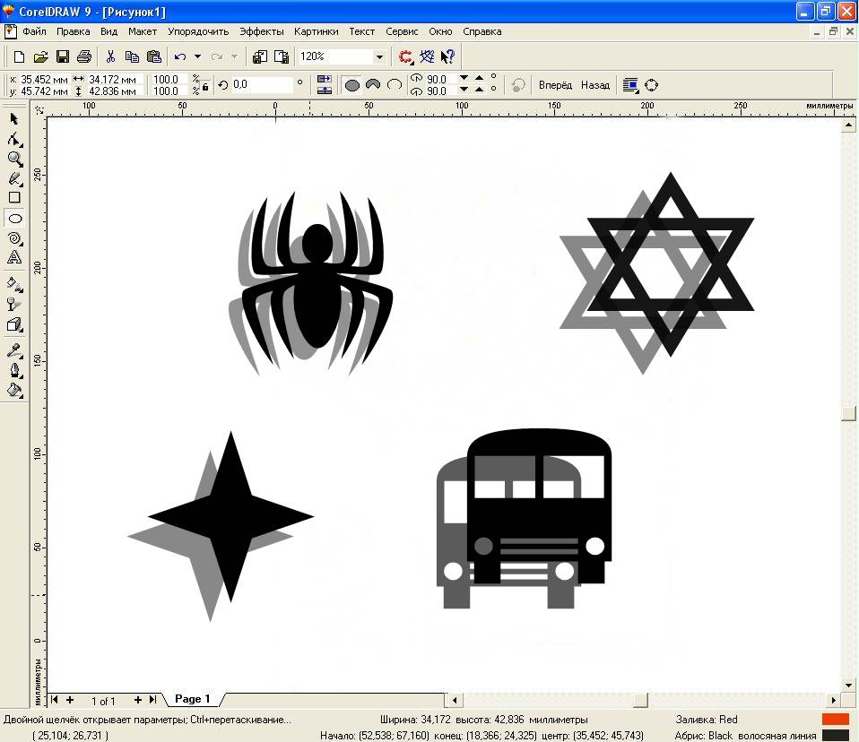The image size is (859, 742).
Task: Select the Freehand drawing tool
Action: (x=14, y=178)
